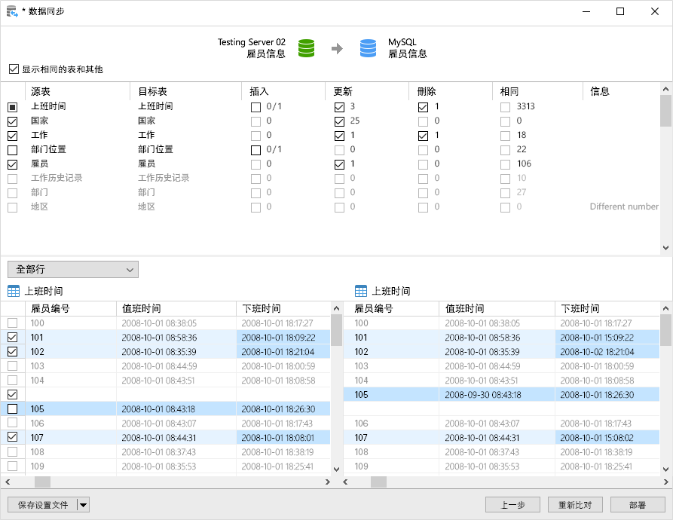
Task: Click the blue MySQL target database icon
Action: [x=368, y=48]
